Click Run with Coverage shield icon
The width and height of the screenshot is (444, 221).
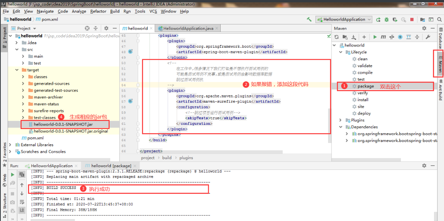tap(395, 19)
